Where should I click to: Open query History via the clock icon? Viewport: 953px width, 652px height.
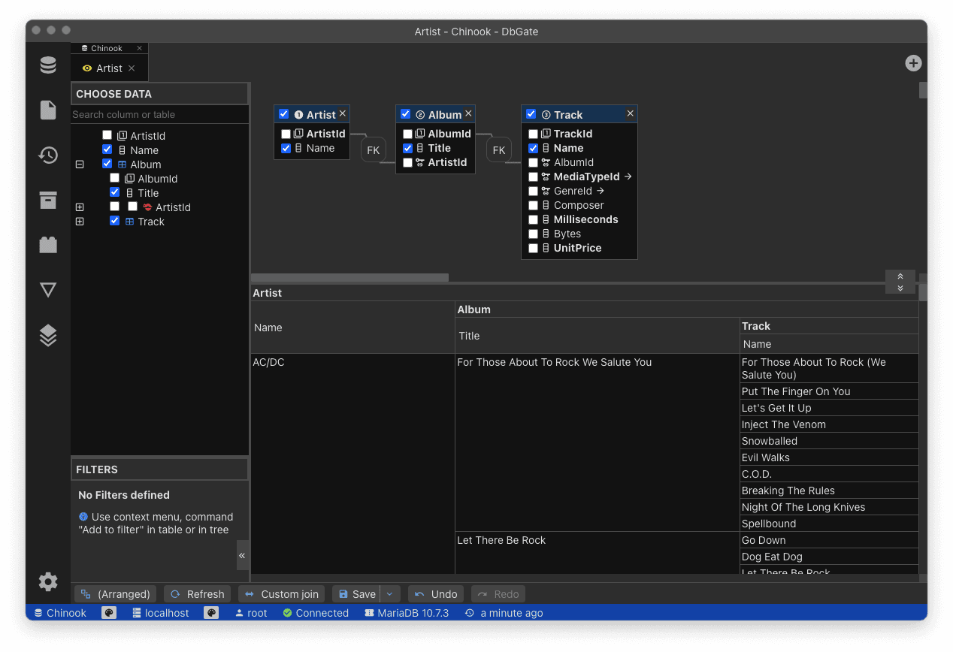click(47, 155)
